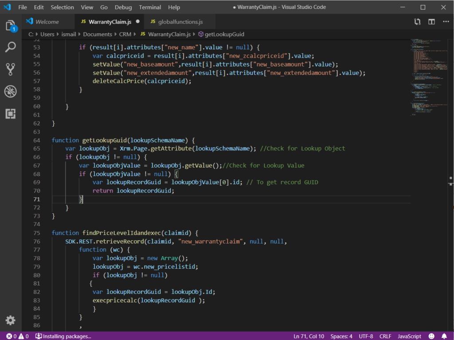Change the JavaScript language mode
This screenshot has width=454, height=340.
click(x=409, y=336)
